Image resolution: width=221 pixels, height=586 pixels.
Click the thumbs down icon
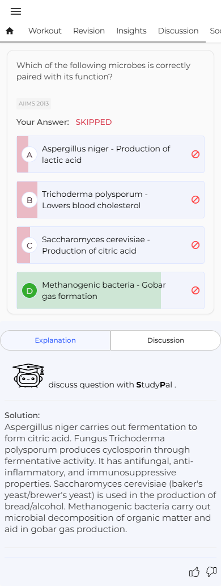coord(211,571)
